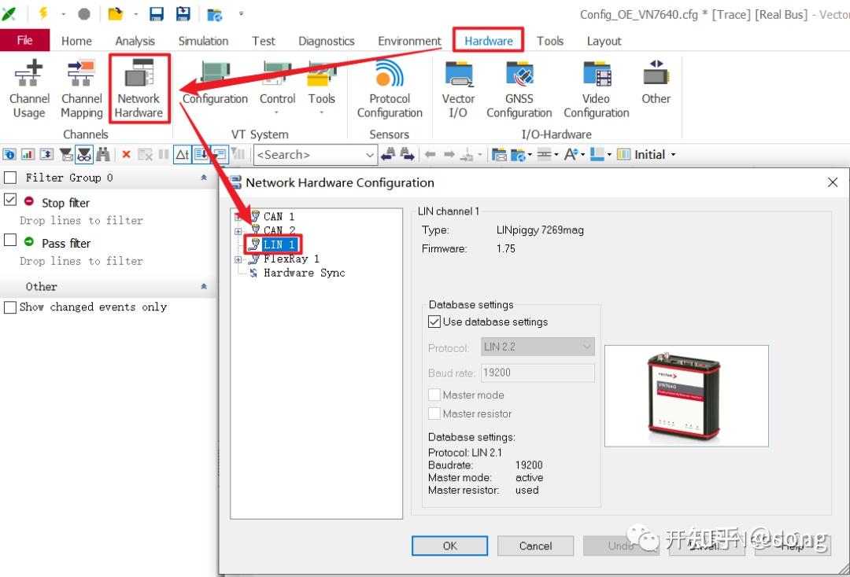Open the File menu
Image resolution: width=850 pixels, height=577 pixels.
[x=25, y=41]
